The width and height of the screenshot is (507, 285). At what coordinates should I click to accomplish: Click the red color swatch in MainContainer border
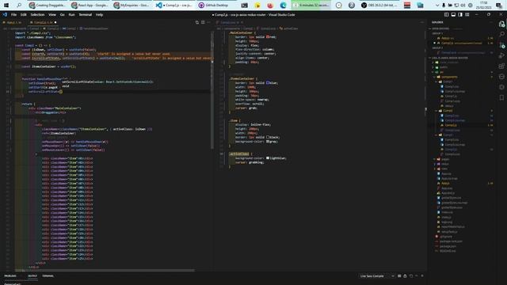[x=268, y=37]
